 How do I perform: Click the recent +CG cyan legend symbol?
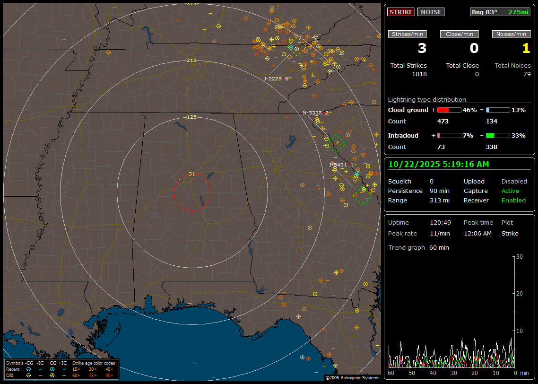[x=52, y=369]
